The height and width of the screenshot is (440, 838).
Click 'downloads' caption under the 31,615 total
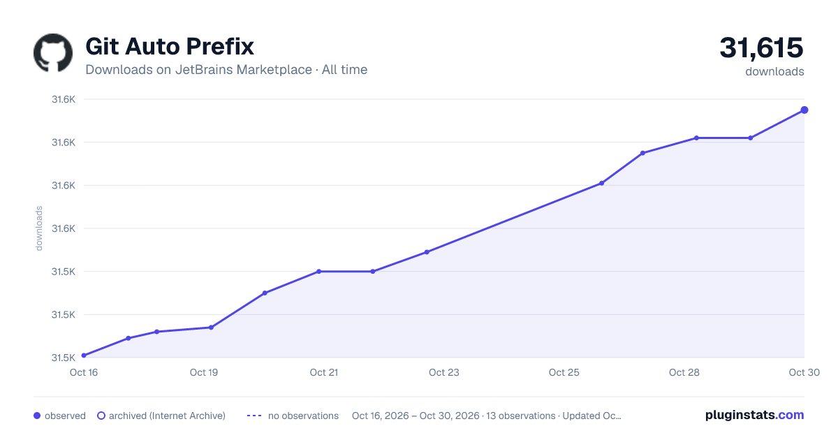(x=774, y=71)
